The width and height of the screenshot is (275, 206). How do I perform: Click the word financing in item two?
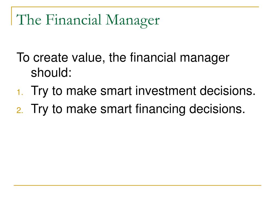[161, 109]
